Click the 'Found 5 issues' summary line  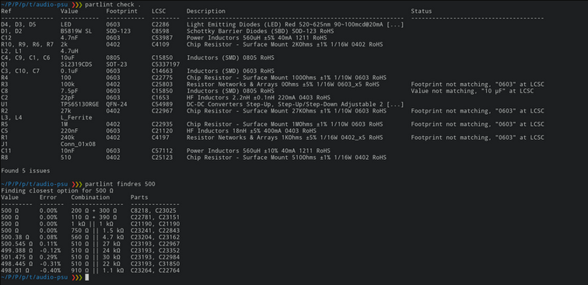pyautogui.click(x=26, y=171)
